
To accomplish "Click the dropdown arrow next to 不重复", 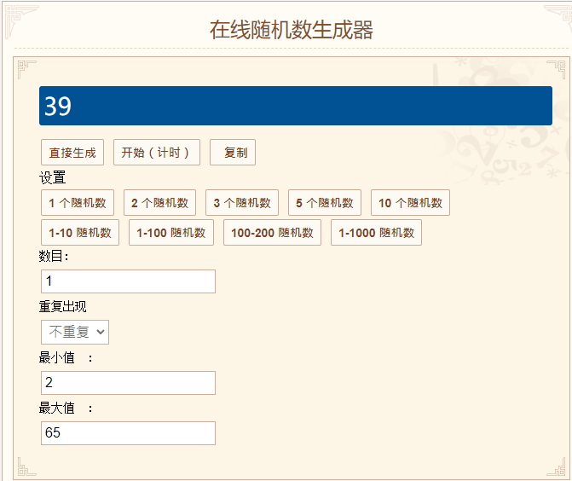I will tap(101, 332).
